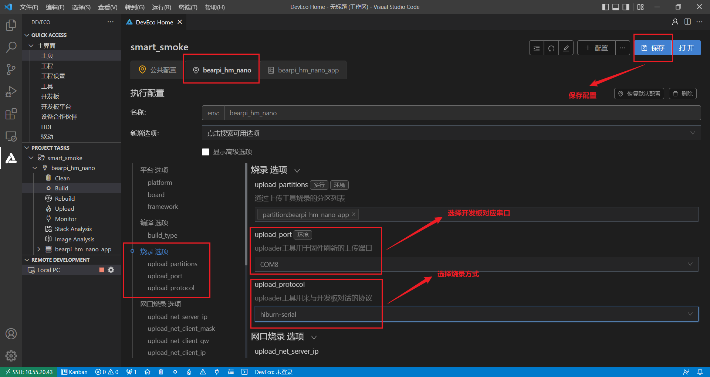Click the + 配置 add configuration button
Screen dimensions: 710x377
596,48
